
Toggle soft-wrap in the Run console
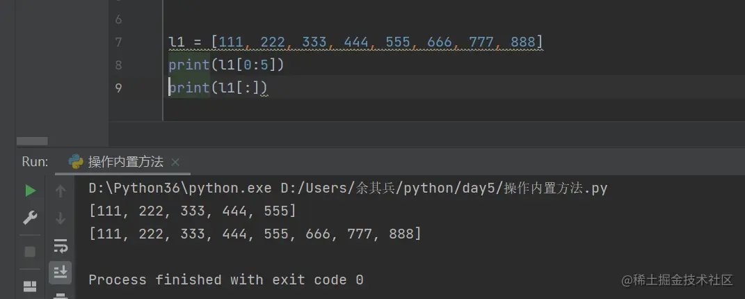click(61, 246)
